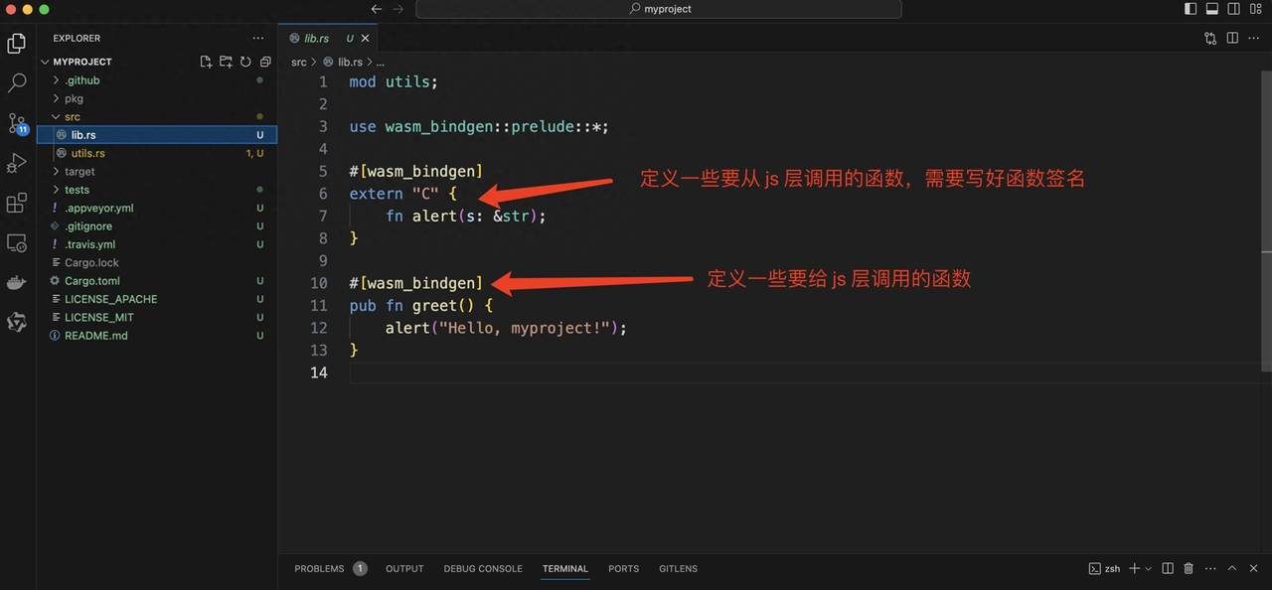This screenshot has width=1272, height=590.
Task: Click the New File icon in Explorer
Action: coord(206,62)
